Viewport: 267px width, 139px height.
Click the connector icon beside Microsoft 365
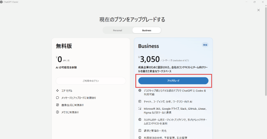pos(140,109)
